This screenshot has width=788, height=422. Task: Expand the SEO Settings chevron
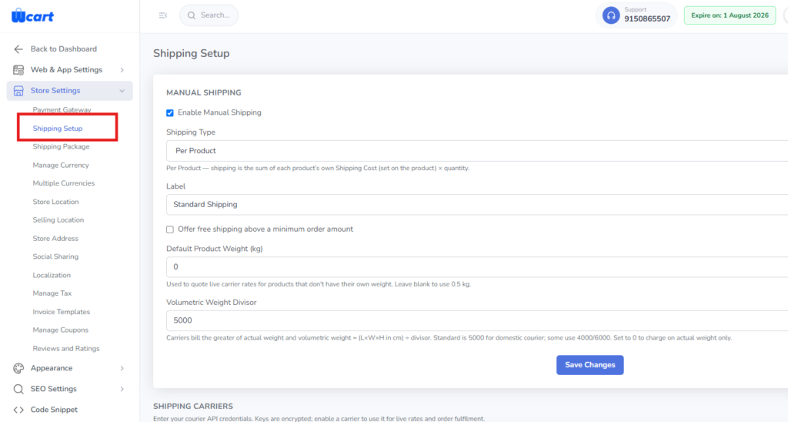tap(122, 389)
